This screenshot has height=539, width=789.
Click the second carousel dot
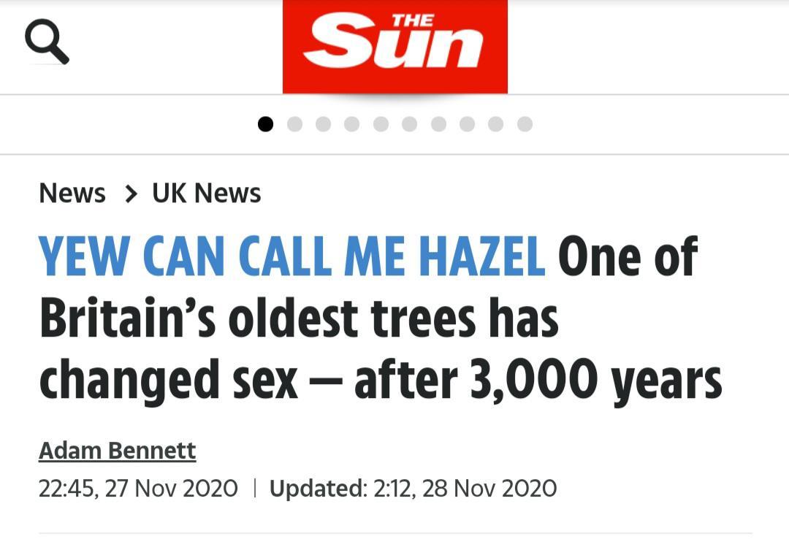[x=294, y=125]
